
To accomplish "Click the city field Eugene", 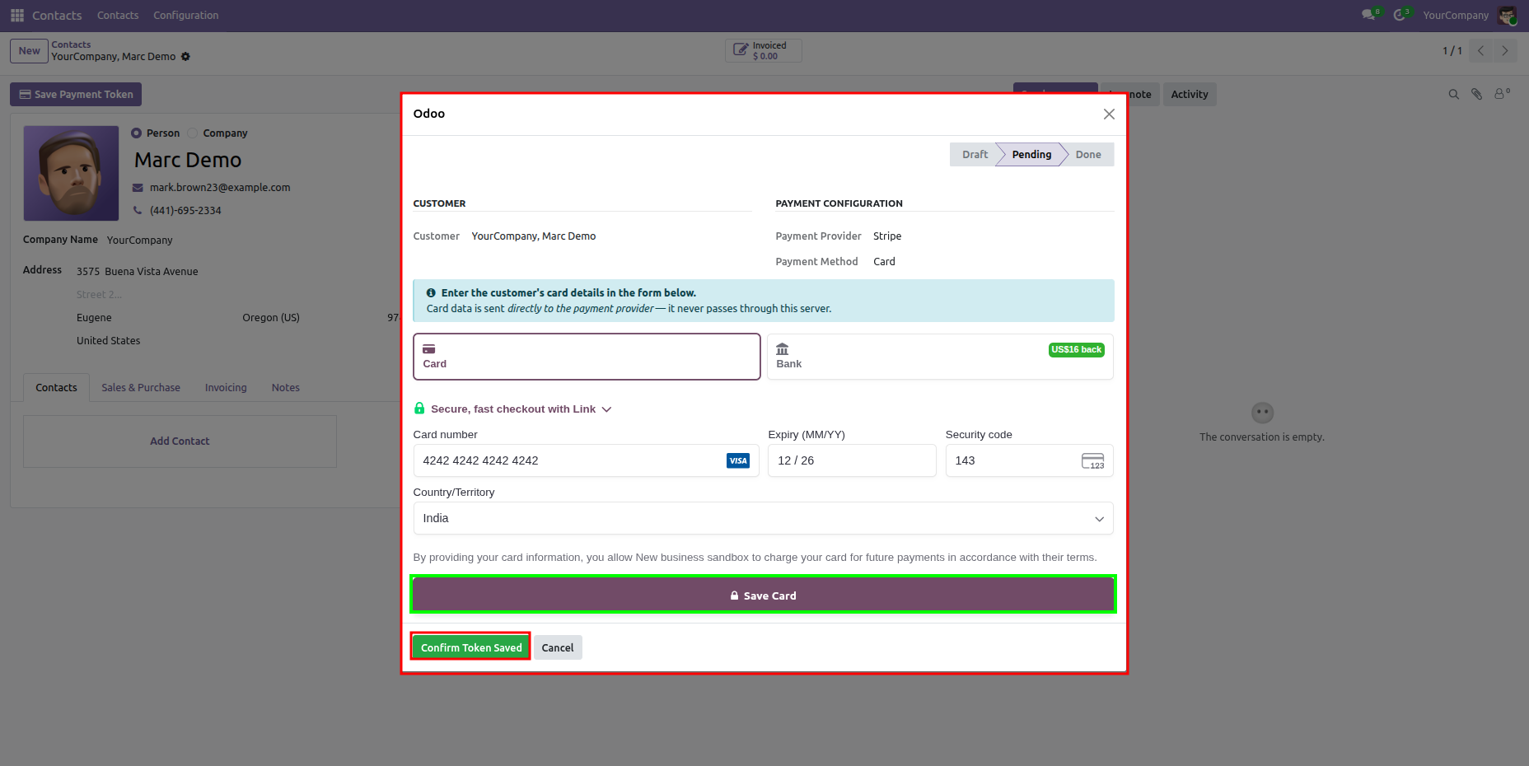I will tap(94, 318).
